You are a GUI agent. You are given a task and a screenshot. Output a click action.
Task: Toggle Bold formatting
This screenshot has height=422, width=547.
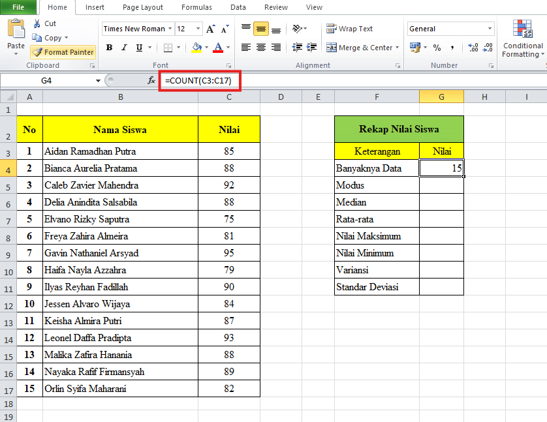tap(109, 48)
